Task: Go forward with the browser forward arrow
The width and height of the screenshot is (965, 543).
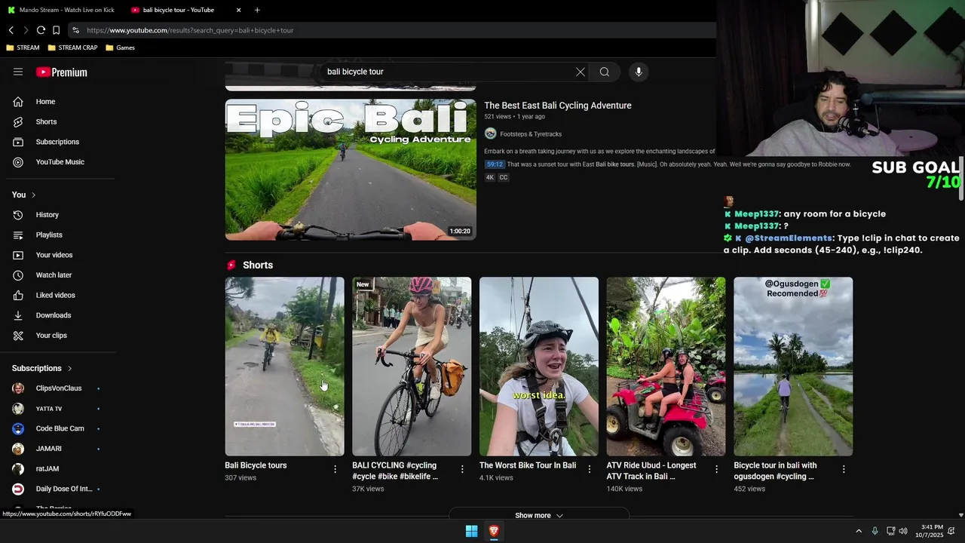Action: pyautogui.click(x=26, y=30)
